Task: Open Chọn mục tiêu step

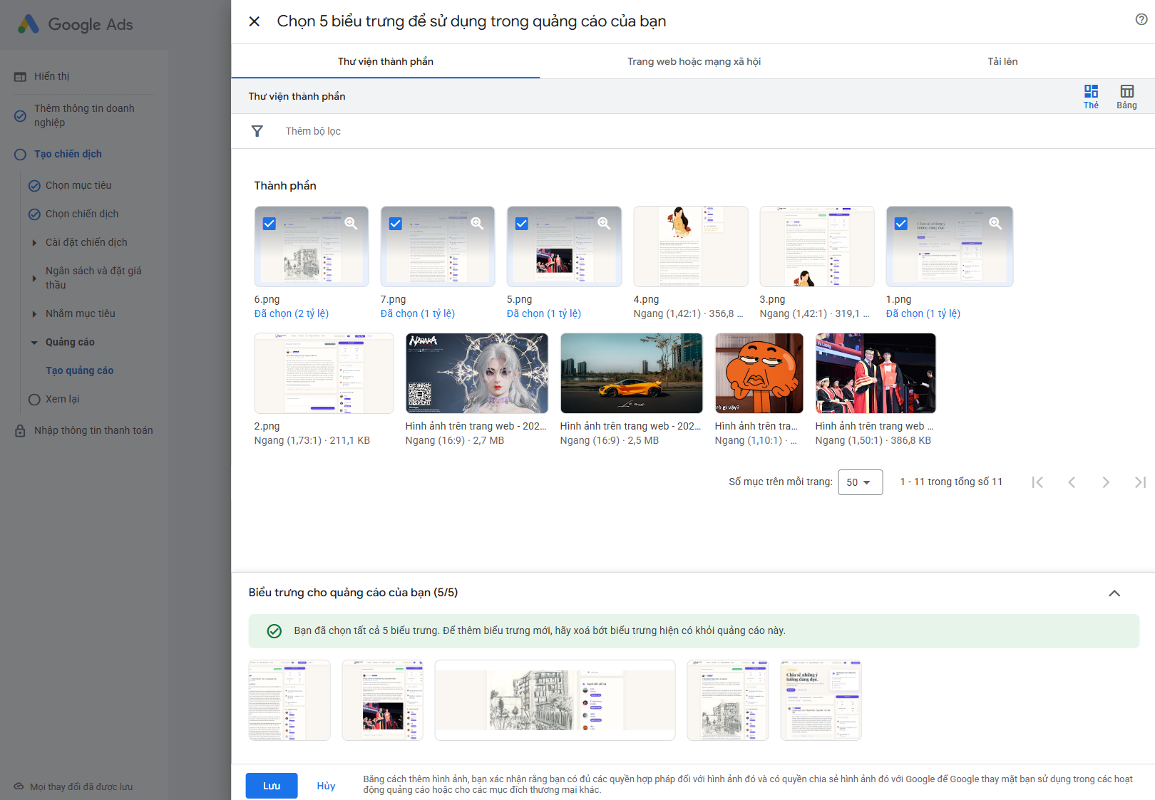Action: point(78,185)
